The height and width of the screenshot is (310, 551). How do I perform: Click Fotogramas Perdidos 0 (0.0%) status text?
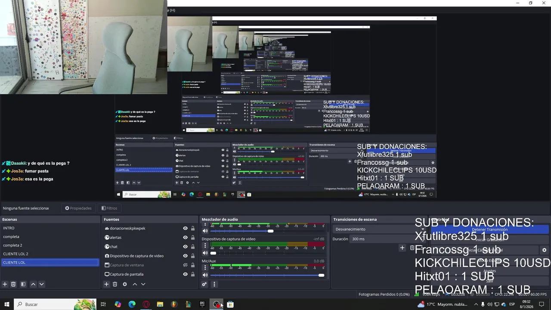pyautogui.click(x=384, y=294)
